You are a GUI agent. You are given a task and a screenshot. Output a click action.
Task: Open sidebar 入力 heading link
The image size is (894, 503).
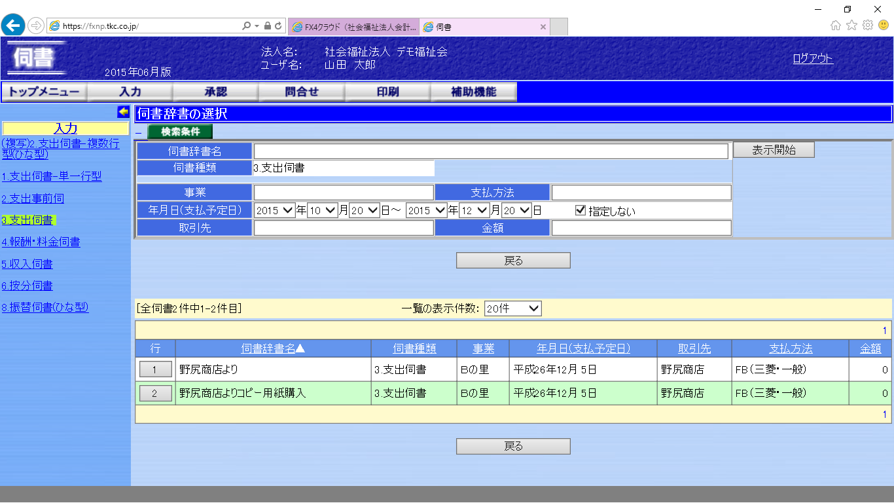65,128
